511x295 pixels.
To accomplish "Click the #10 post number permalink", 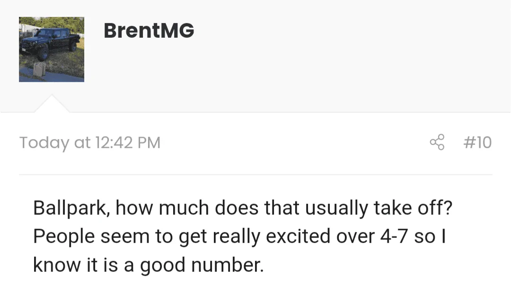I will click(477, 143).
